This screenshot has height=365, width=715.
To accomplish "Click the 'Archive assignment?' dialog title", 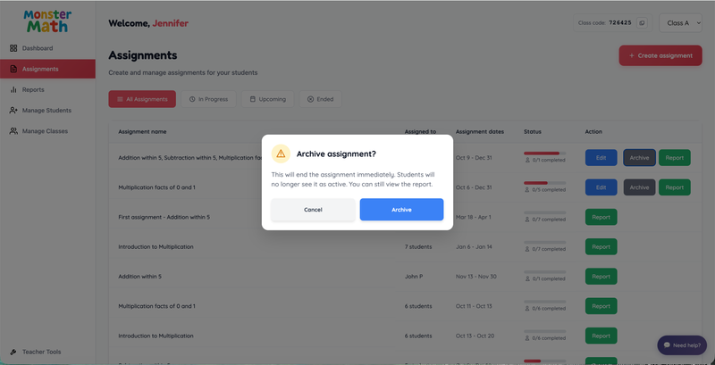I will click(336, 153).
